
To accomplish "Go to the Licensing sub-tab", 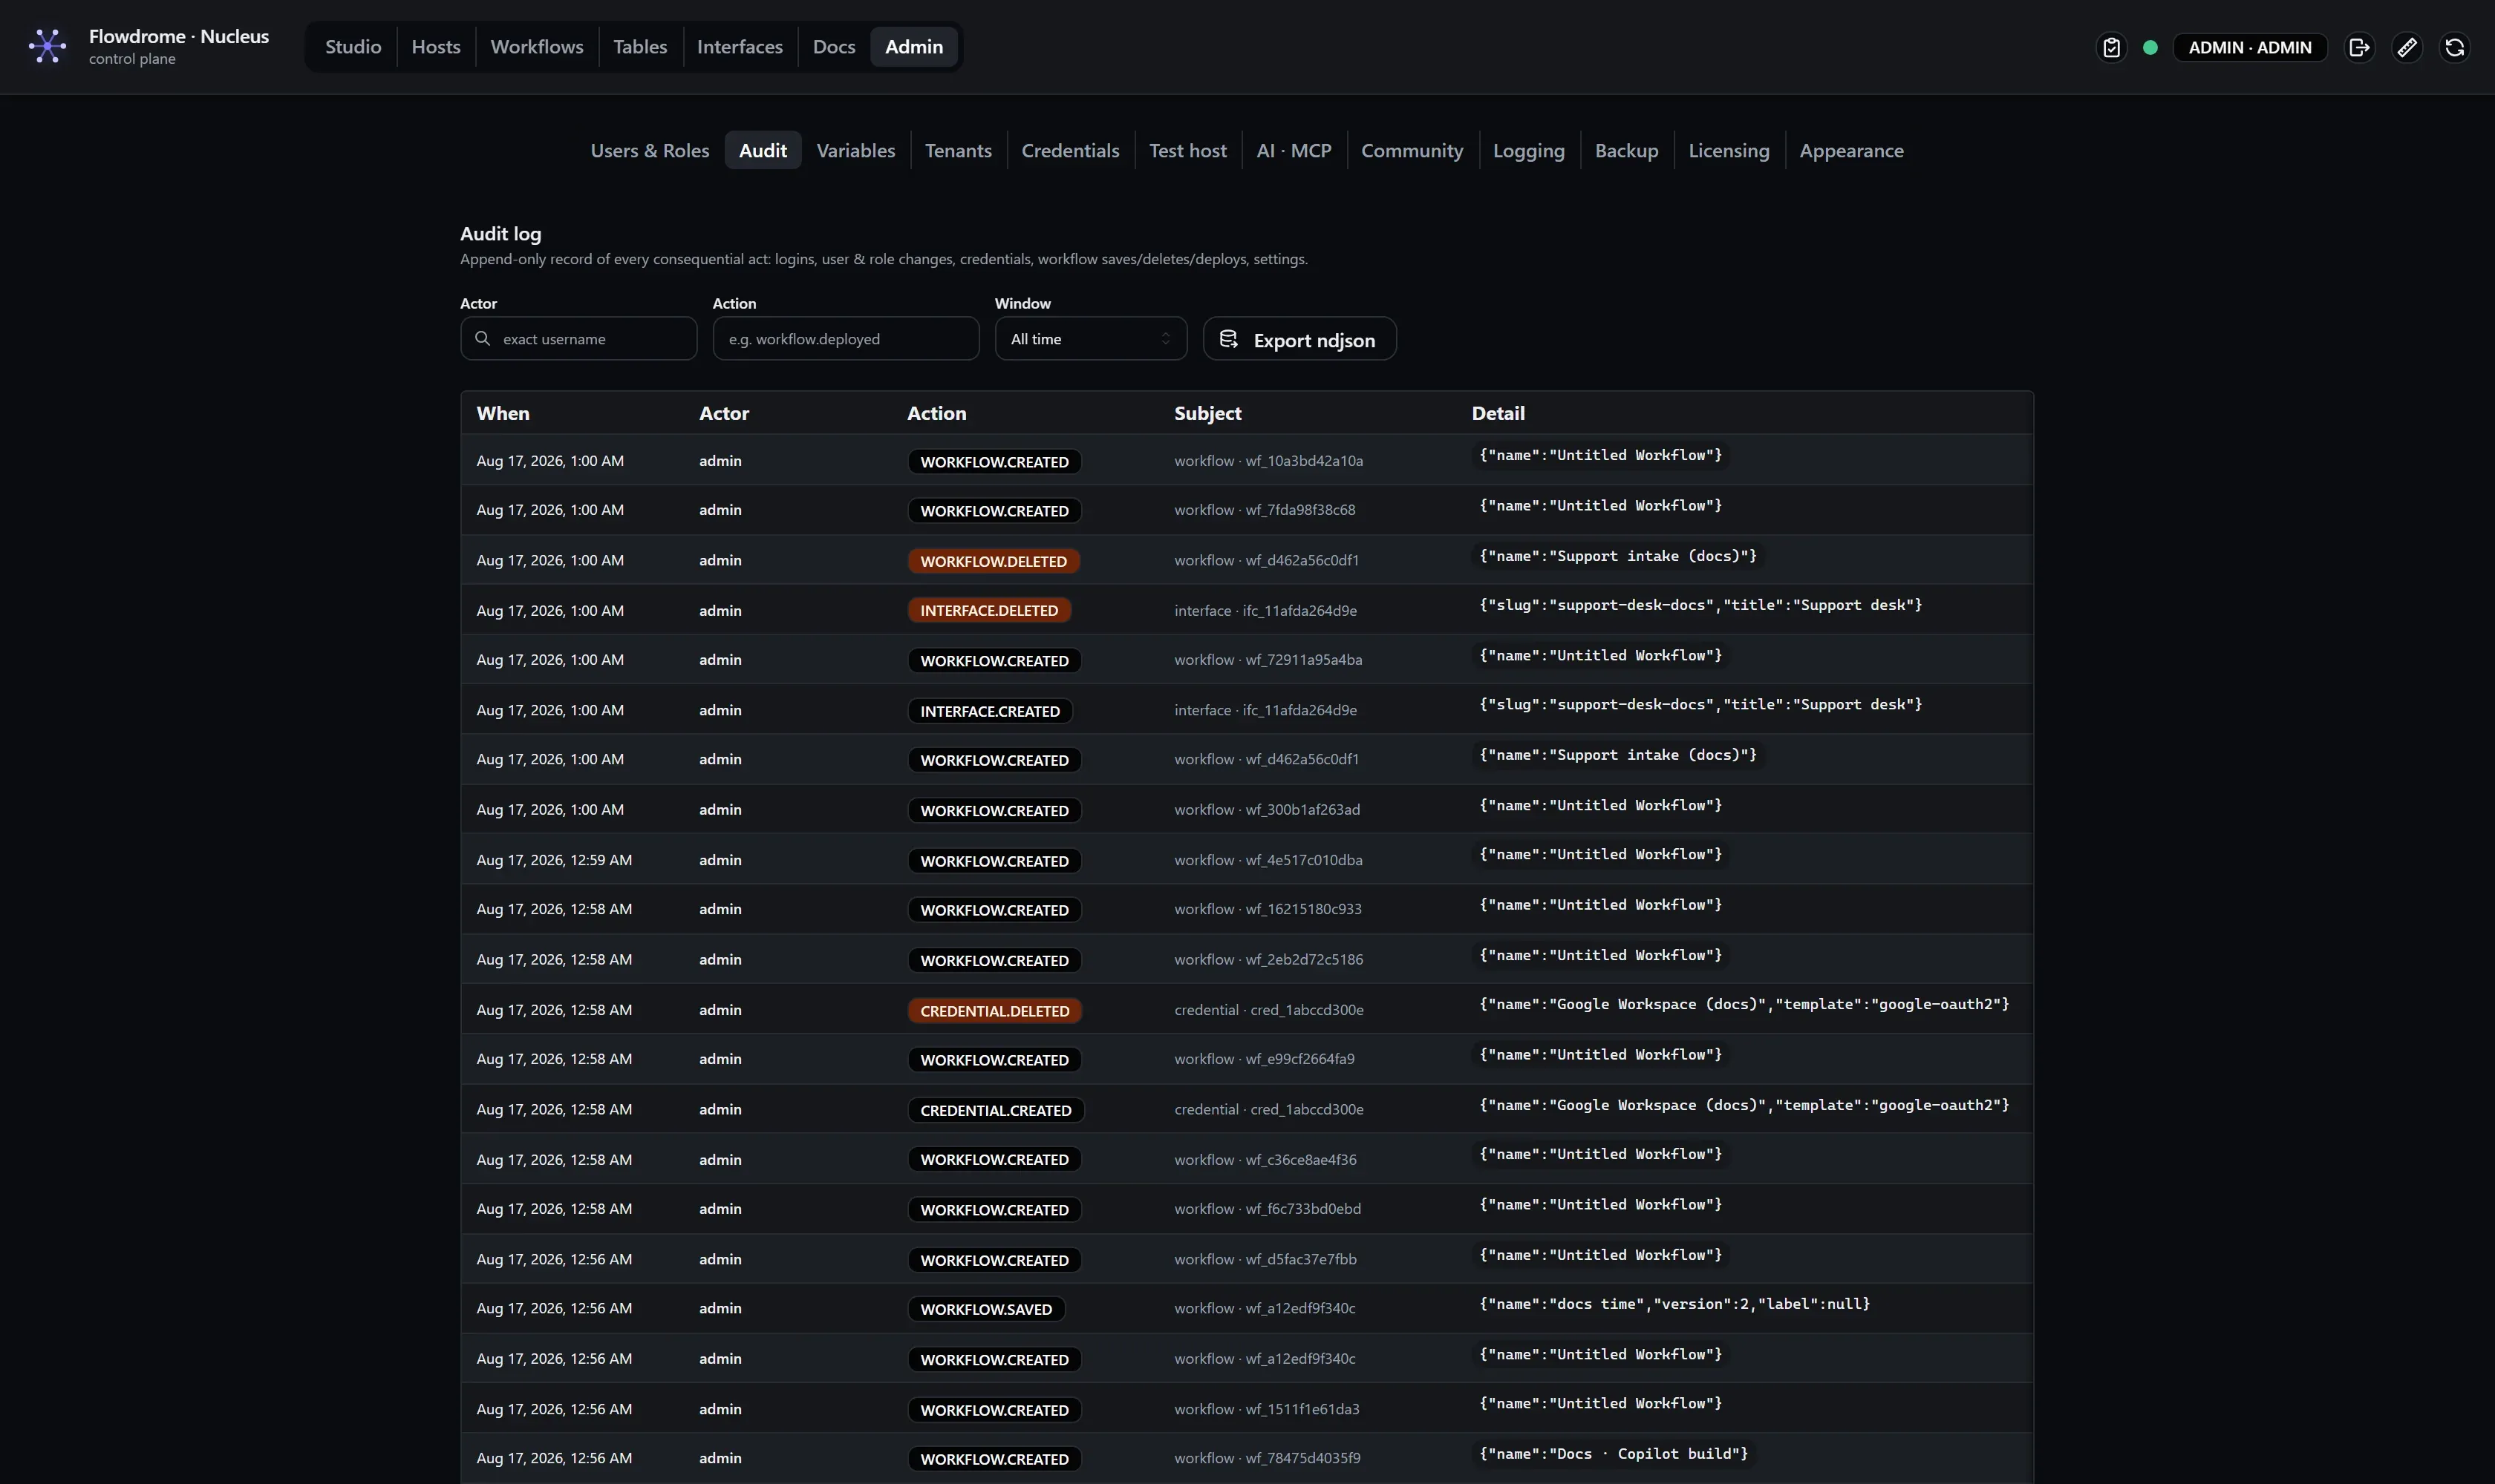I will [x=1729, y=150].
